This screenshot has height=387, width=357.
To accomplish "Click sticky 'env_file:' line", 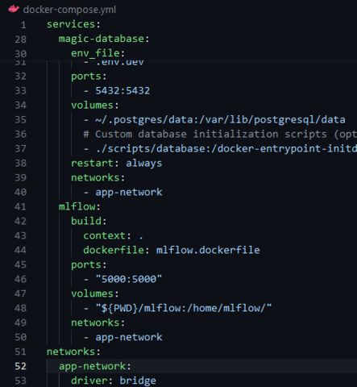I will point(98,53).
